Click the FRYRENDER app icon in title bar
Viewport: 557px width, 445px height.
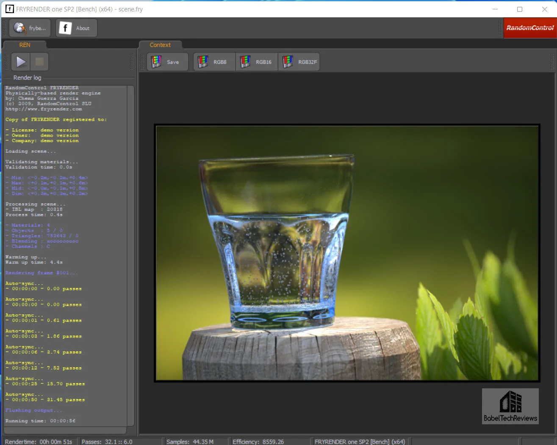click(9, 9)
